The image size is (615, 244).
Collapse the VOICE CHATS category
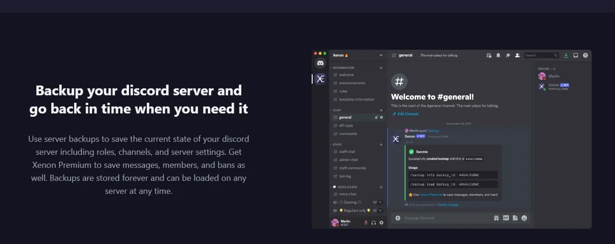(x=344, y=187)
